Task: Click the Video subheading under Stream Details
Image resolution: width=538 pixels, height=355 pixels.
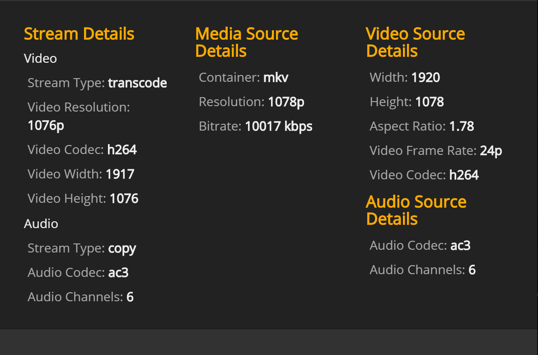Action: [40, 59]
